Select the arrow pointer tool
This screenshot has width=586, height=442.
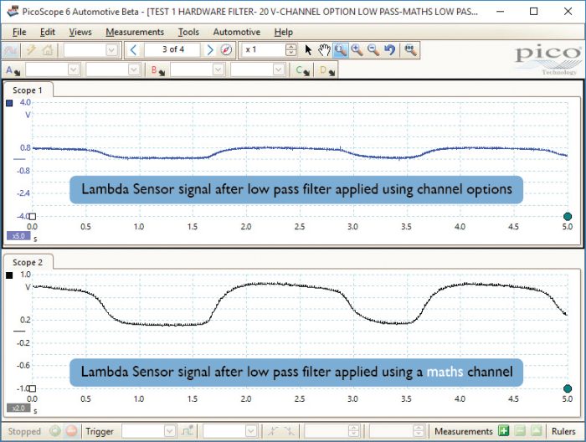[308, 49]
